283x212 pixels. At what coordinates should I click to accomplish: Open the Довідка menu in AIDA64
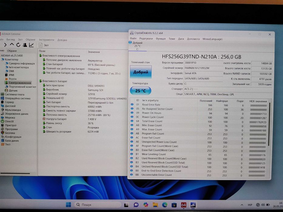click(62, 40)
